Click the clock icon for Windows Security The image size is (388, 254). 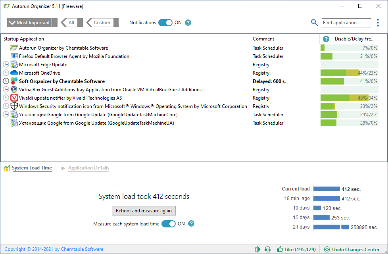click(x=6, y=106)
